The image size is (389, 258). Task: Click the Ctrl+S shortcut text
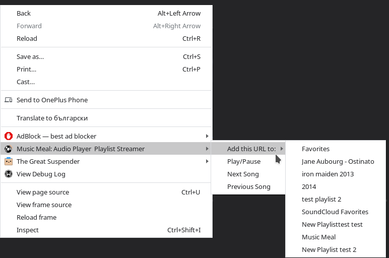click(x=191, y=56)
